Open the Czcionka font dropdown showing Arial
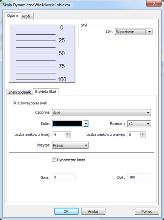 click(101, 112)
